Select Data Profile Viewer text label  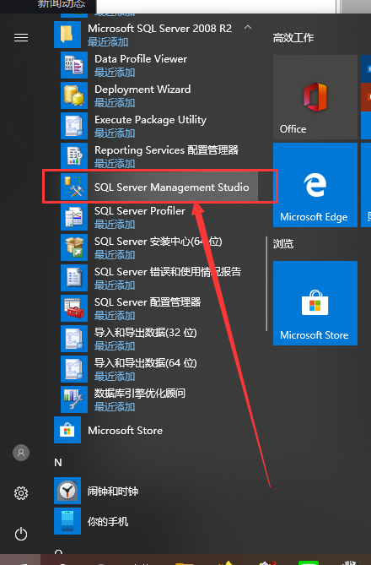[x=141, y=59]
